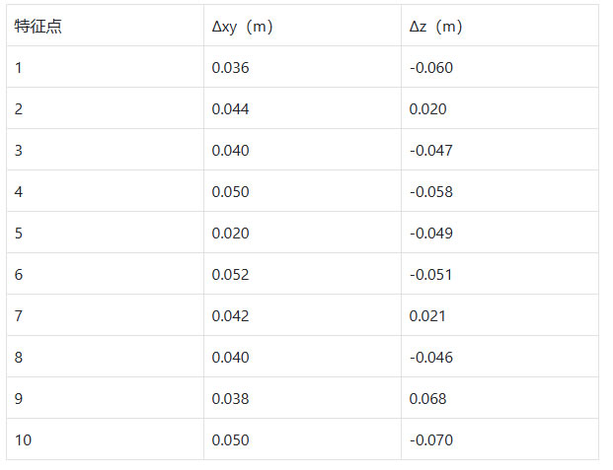This screenshot has width=613, height=470.
Task: Click the Δz（m） column header
Action: [x=436, y=27]
